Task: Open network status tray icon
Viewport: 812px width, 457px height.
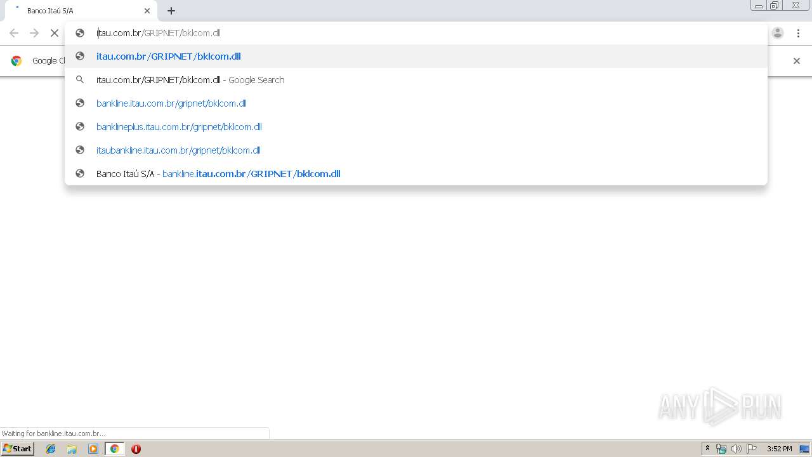Action: 721,449
